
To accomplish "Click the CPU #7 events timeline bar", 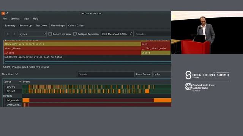I will [x=97, y=91].
